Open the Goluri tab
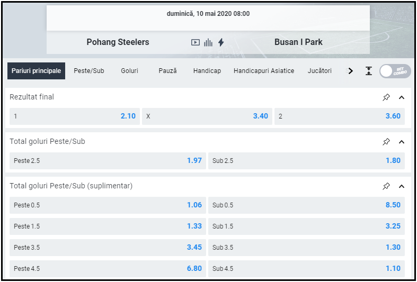 pyautogui.click(x=129, y=71)
